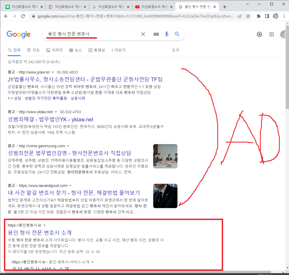Click the phone number 02-582-4833
The height and width of the screenshot is (275, 289).
[x=67, y=72]
